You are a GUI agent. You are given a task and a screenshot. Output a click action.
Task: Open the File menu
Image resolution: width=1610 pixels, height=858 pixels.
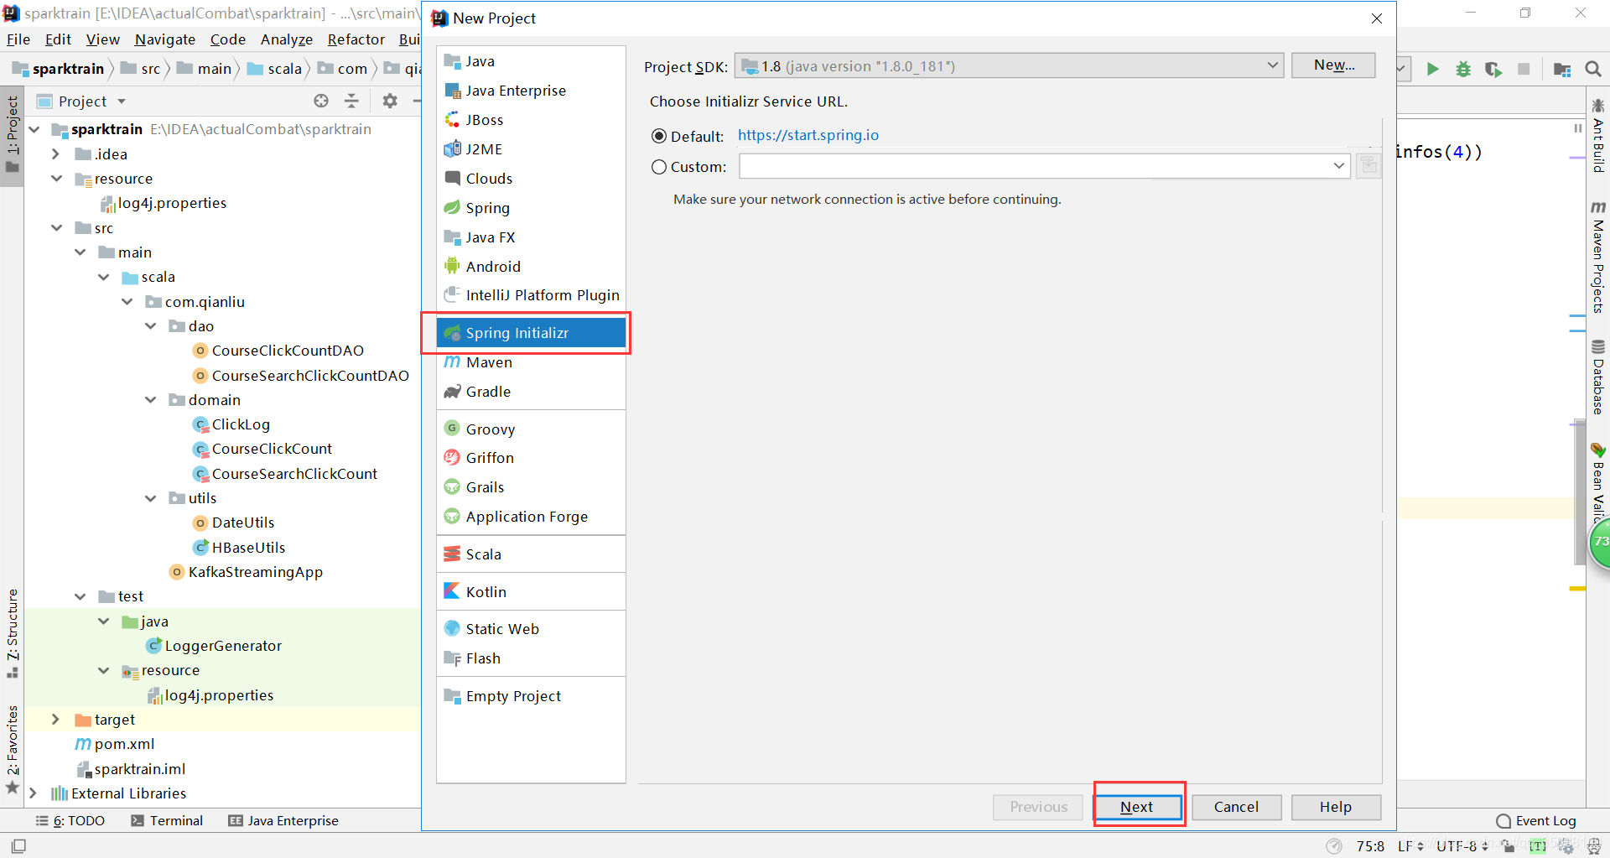[x=18, y=39]
